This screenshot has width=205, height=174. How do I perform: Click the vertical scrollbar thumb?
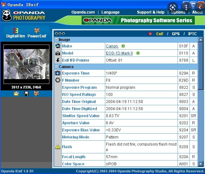coord(200,66)
